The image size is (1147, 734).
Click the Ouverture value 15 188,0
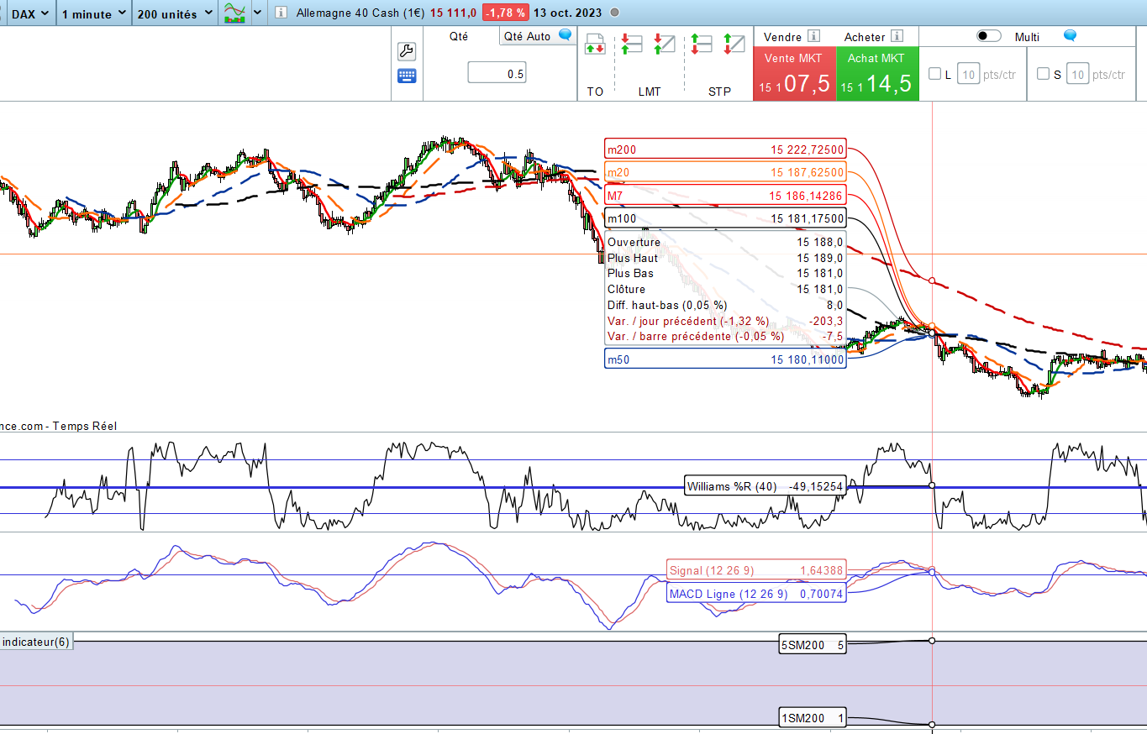pos(820,242)
